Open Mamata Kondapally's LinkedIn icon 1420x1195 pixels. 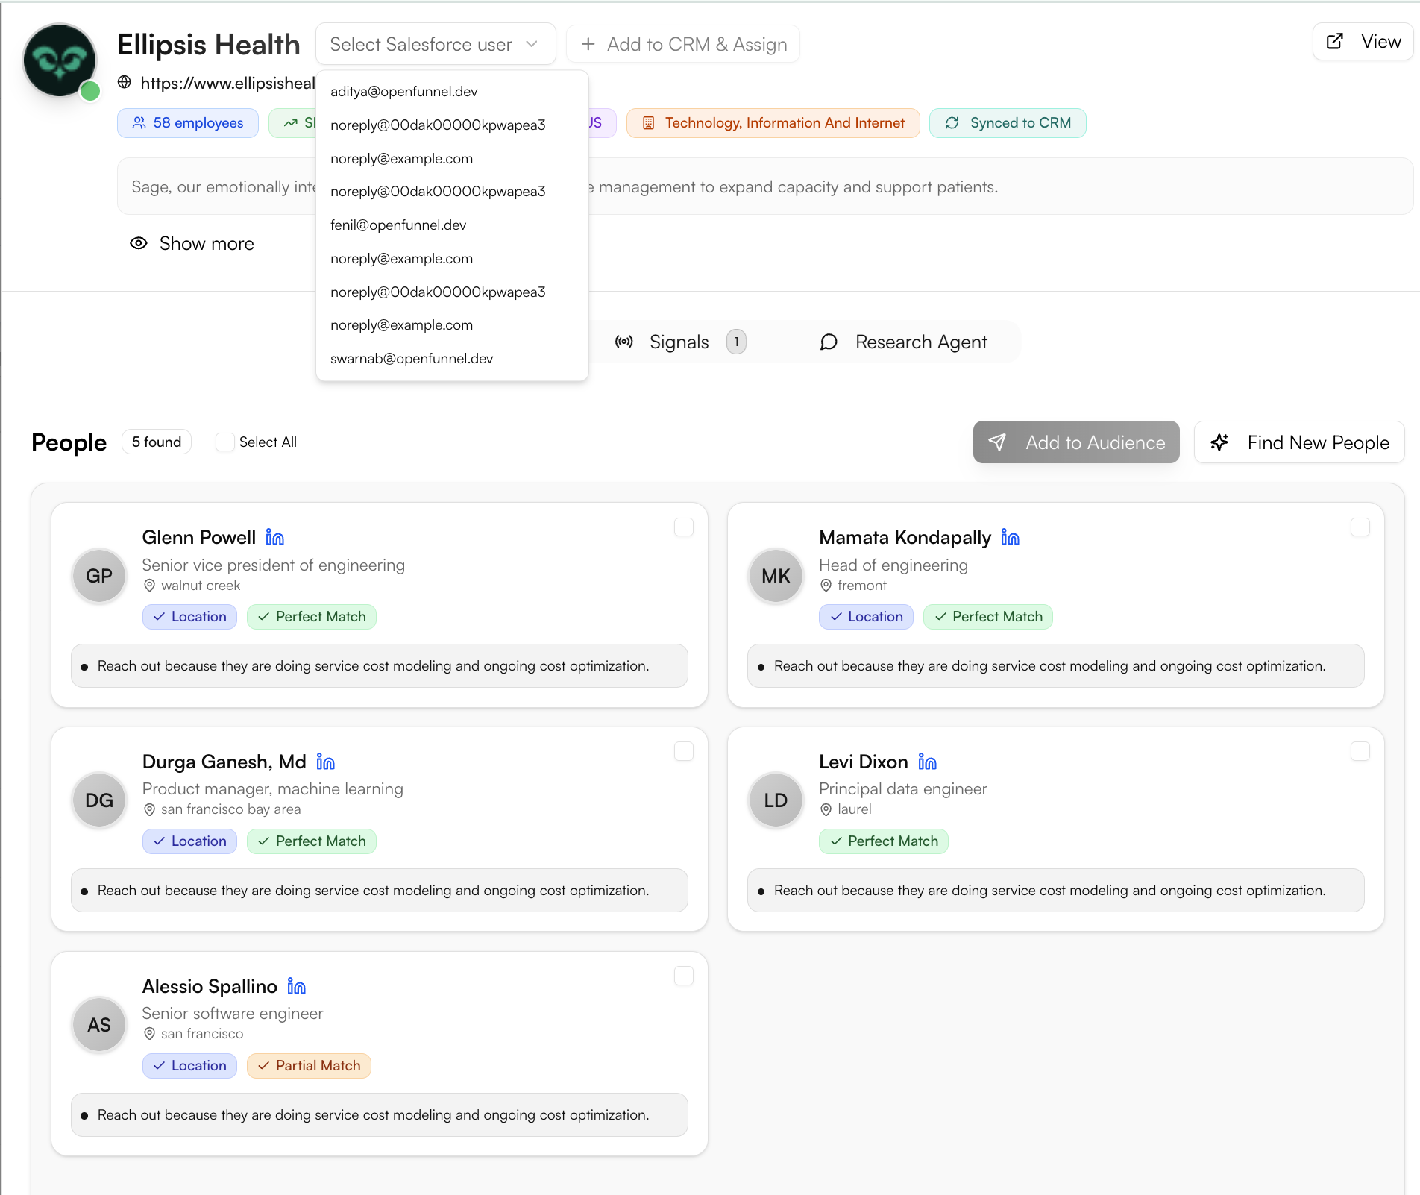point(1010,538)
